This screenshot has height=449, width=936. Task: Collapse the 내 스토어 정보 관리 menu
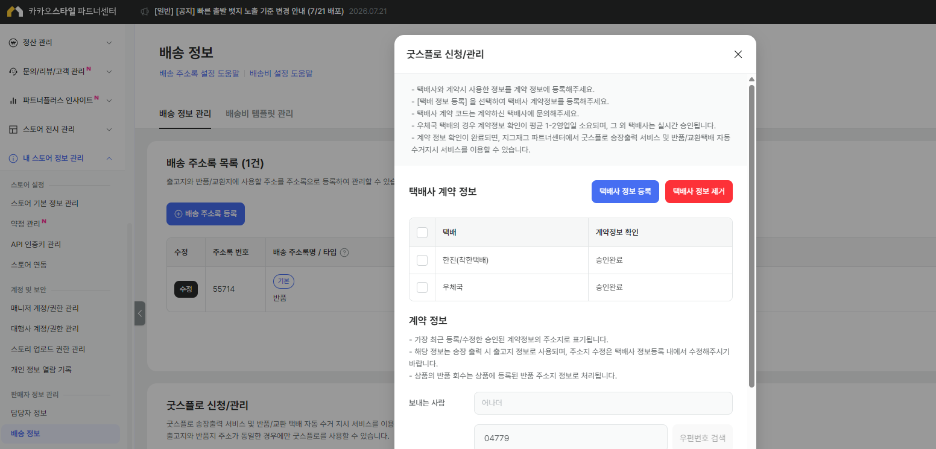coord(109,159)
